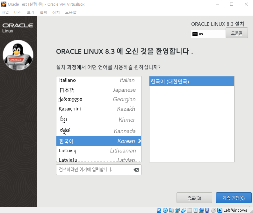This screenshot has height=213, width=253.
Task: Click the optical disc status icon
Action: tap(165, 210)
